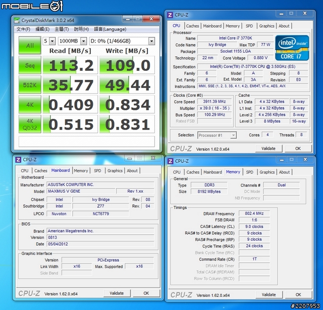323x310 pixels.
Task: Click the 512K read result 35.77
Action: 70,84
